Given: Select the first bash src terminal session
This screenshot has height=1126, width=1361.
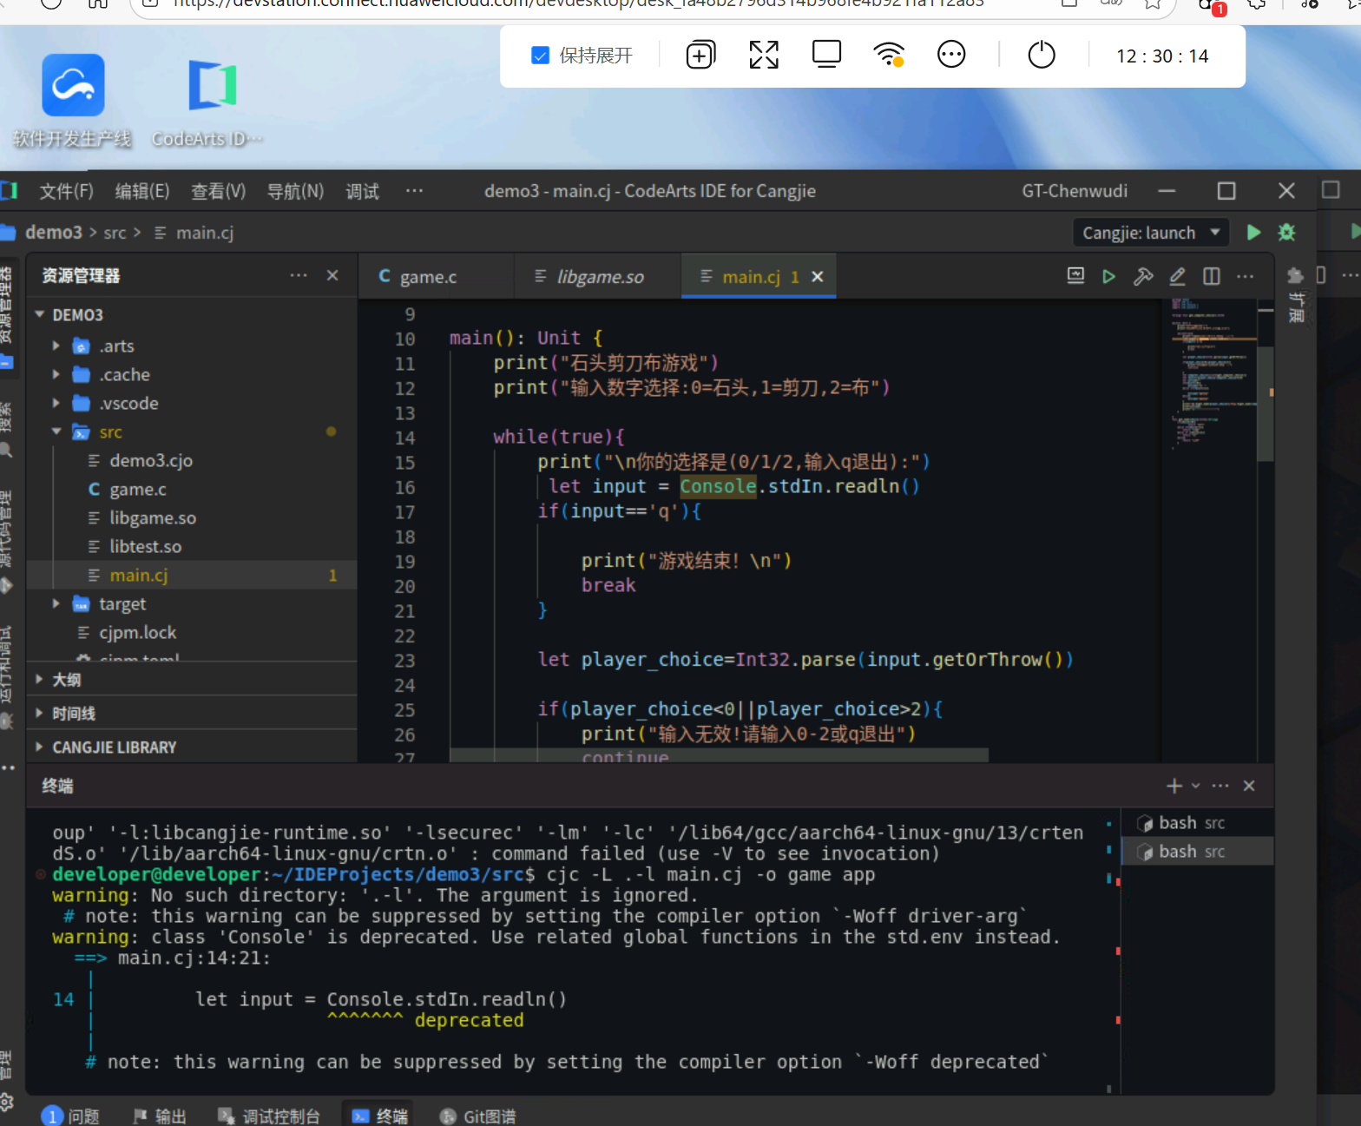Looking at the screenshot, I should [x=1198, y=823].
